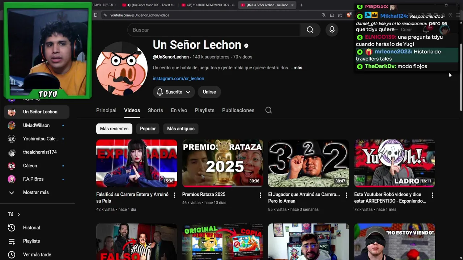
Task: Select Un Señor Lechon in sidebar subscriptions
Action: click(37, 112)
